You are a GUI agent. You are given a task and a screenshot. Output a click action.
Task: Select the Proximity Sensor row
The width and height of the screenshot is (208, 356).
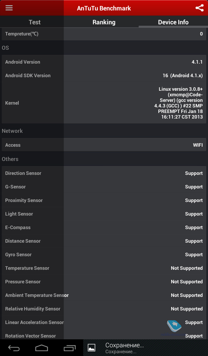pyautogui.click(x=104, y=200)
